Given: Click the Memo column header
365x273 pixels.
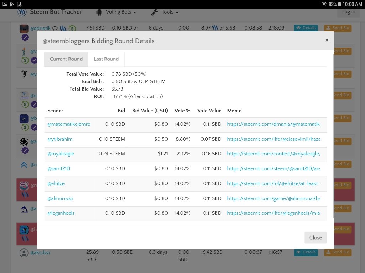Looking at the screenshot, I should point(235,111).
